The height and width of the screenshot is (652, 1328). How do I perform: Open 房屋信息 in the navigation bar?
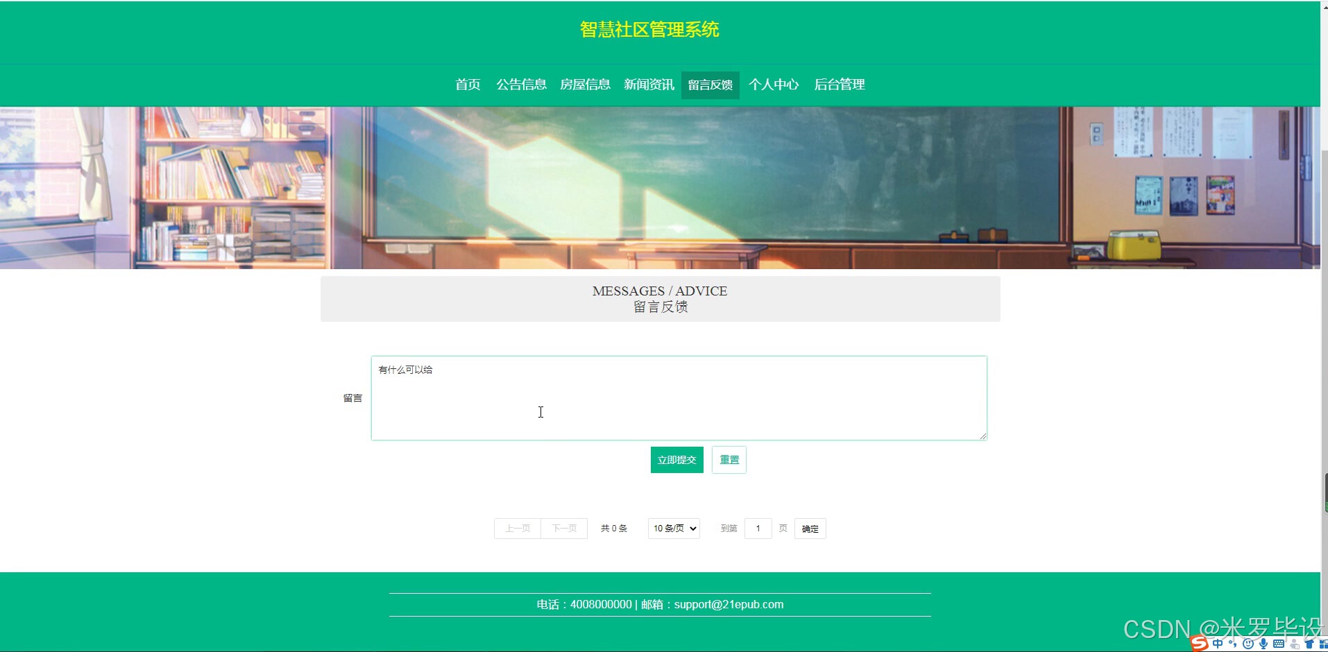point(585,85)
